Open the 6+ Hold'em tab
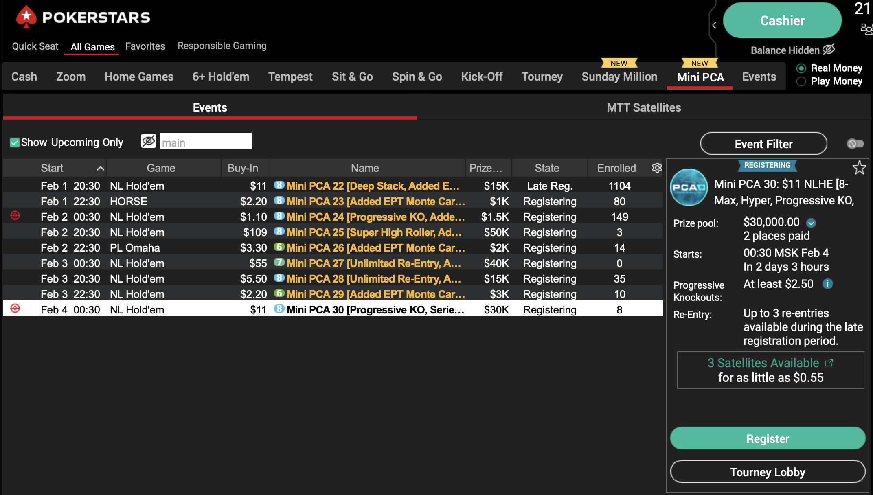The height and width of the screenshot is (495, 873). (x=221, y=77)
